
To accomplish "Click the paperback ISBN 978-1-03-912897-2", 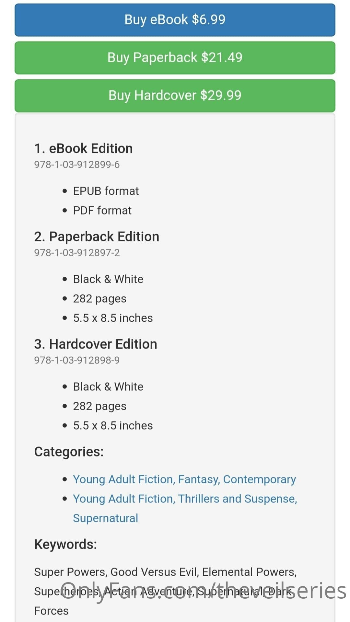I will pos(77,253).
